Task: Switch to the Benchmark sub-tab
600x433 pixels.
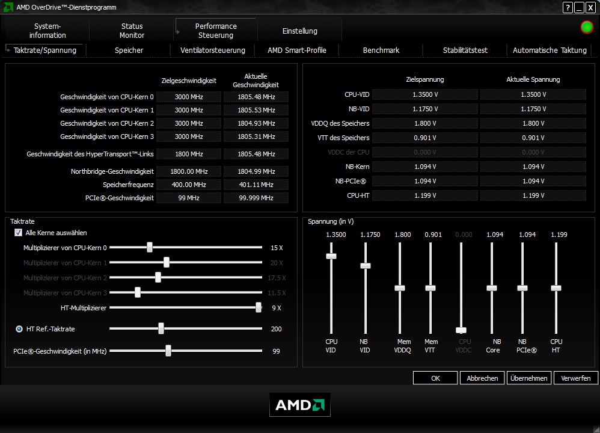Action: 381,50
